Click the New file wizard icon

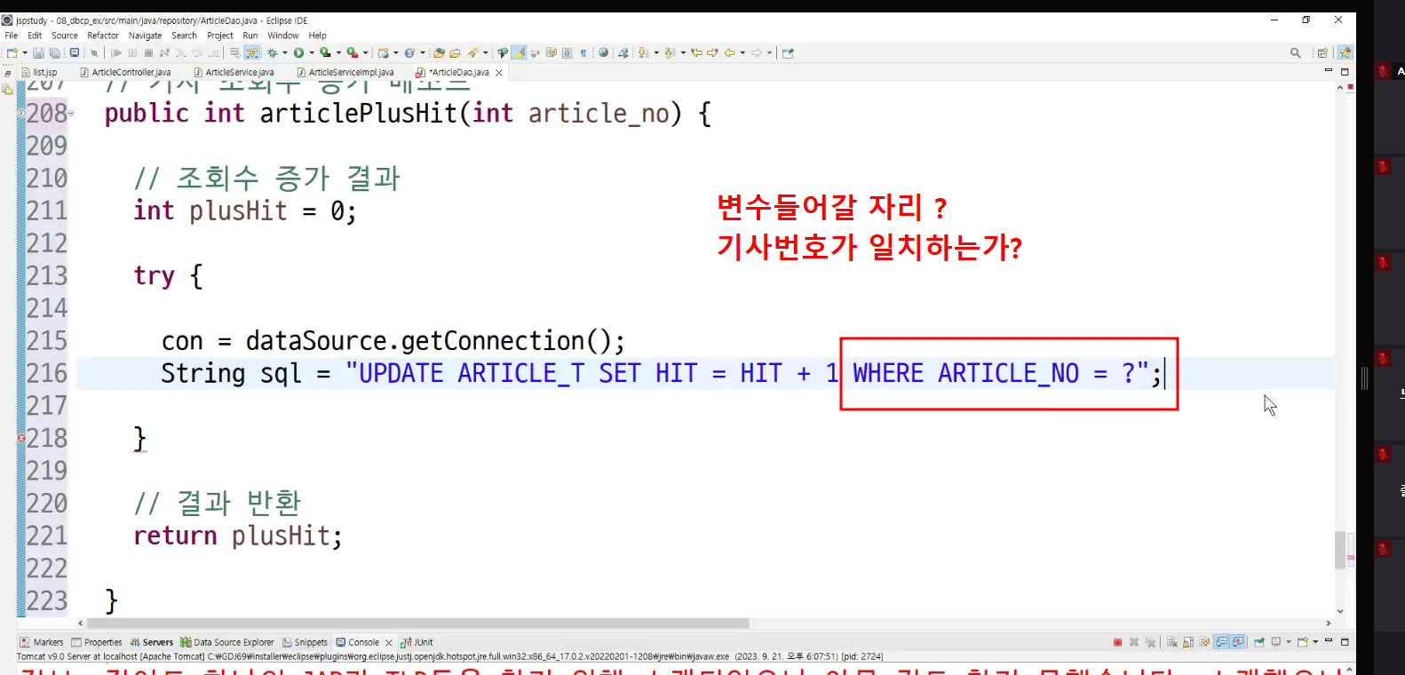click(12, 53)
